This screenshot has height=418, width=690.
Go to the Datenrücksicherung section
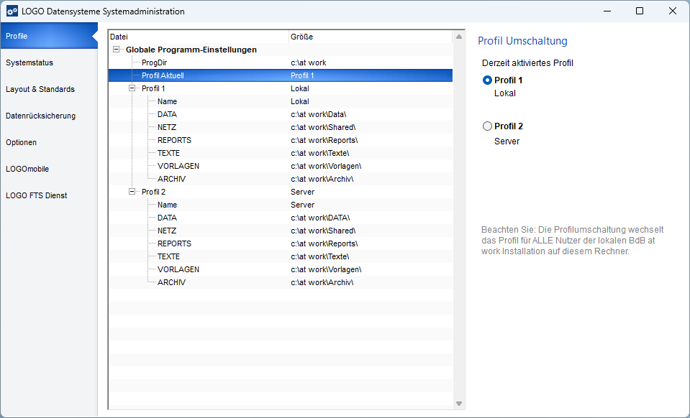(49, 116)
